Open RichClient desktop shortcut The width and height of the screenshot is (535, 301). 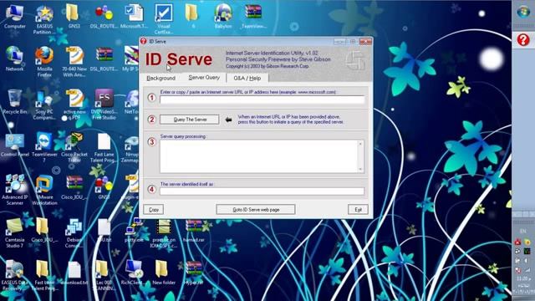134,273
